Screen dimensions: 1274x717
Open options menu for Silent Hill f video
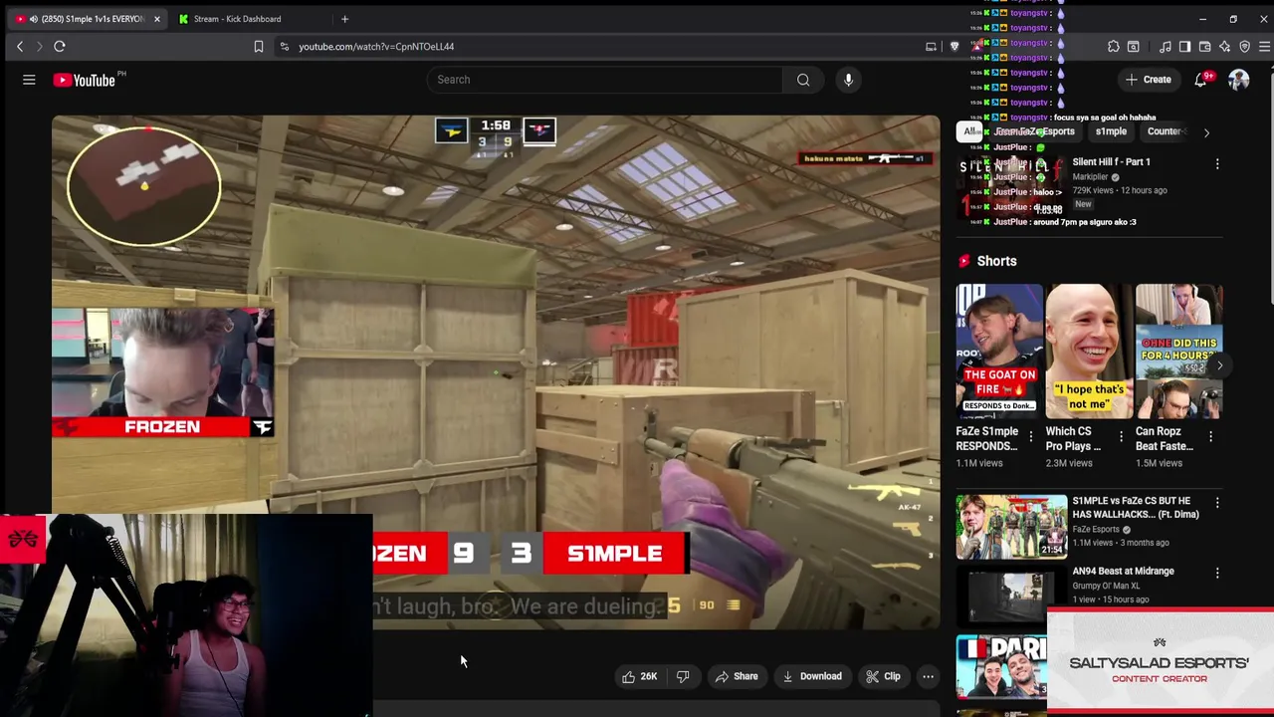(1216, 163)
